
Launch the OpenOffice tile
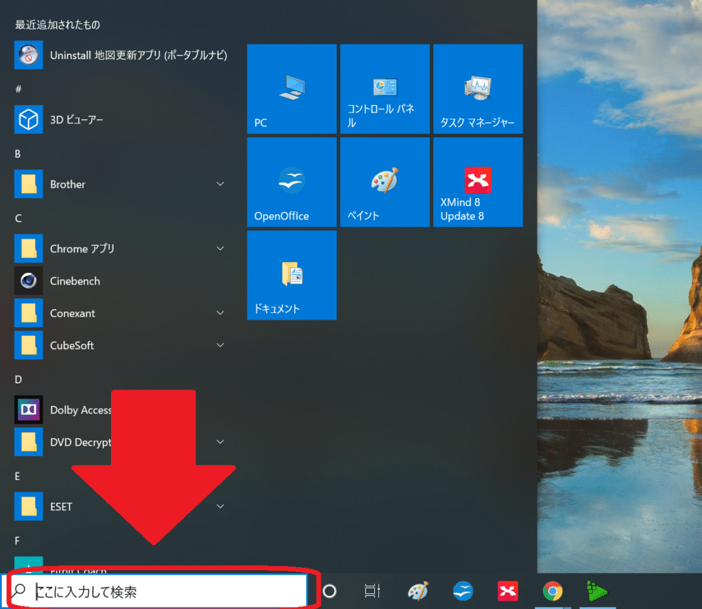coord(291,182)
